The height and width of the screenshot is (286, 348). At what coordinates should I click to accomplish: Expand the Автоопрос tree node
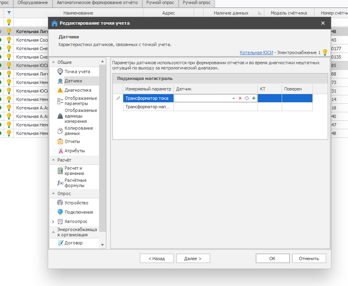(53, 222)
